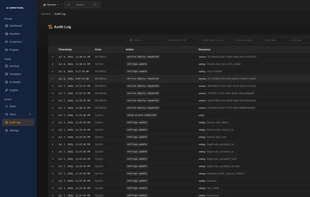Click the Resource type filter field
Image resolution: width=310 pixels, height=197 pixels.
coord(247,40)
